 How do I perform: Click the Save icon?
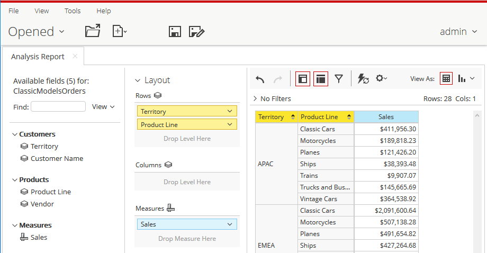[175, 32]
